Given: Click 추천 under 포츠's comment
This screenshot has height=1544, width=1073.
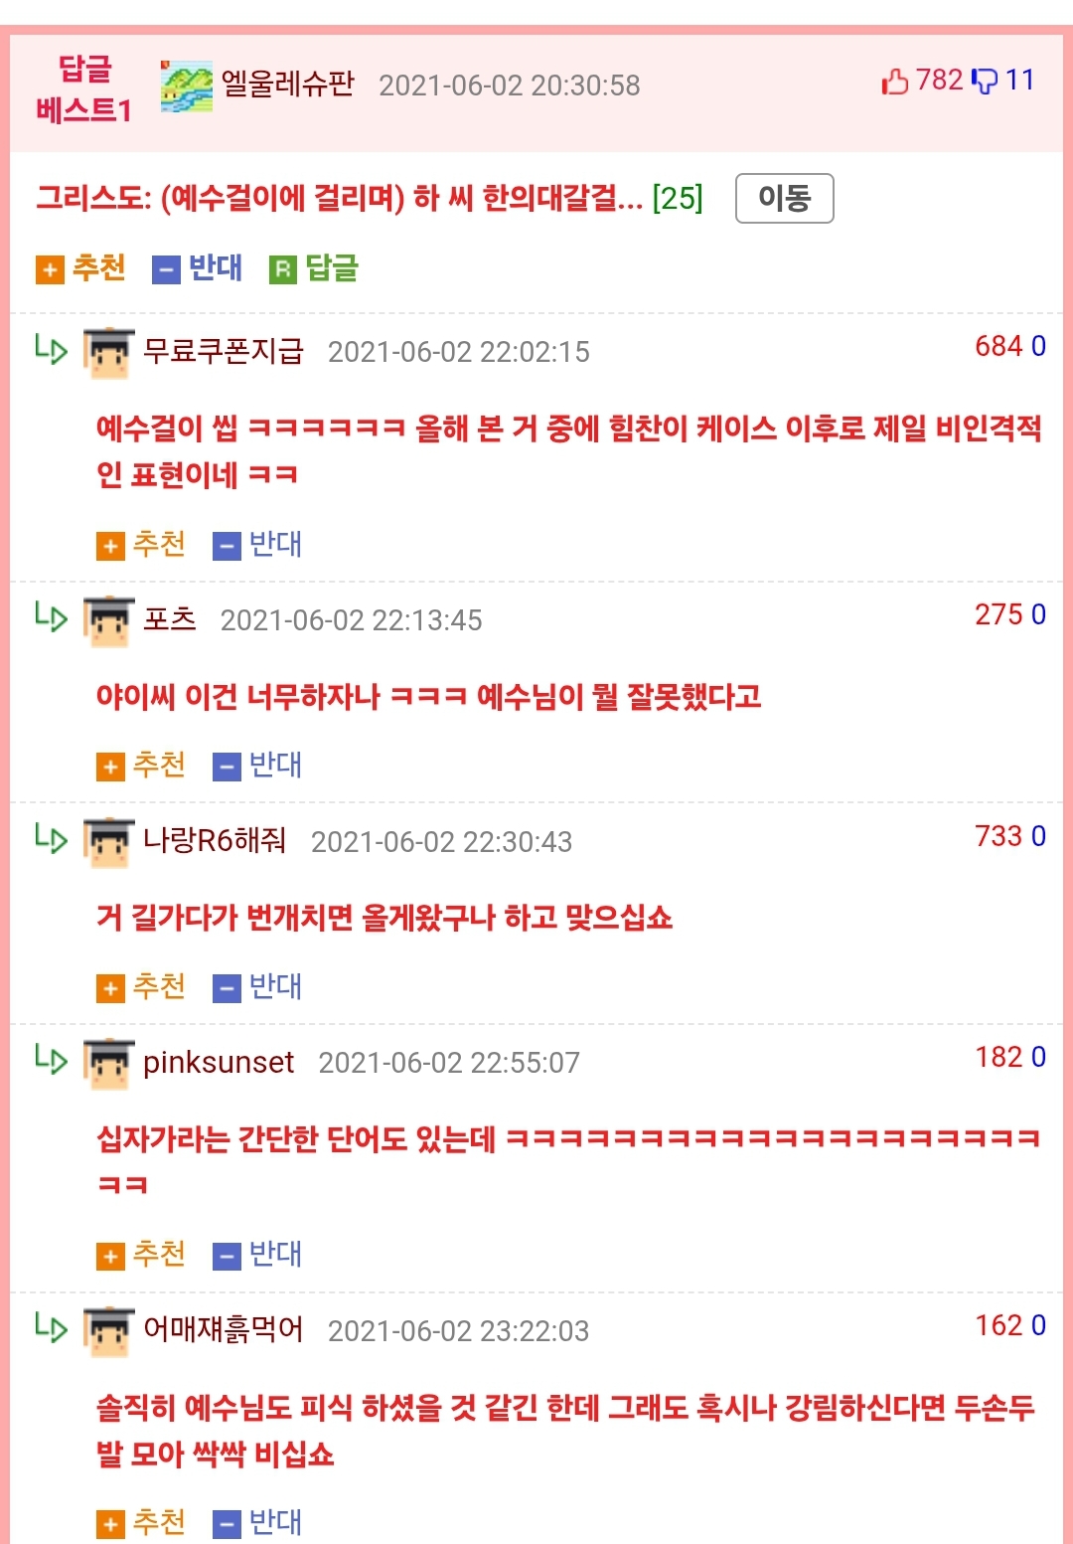Looking at the screenshot, I should coord(141,766).
